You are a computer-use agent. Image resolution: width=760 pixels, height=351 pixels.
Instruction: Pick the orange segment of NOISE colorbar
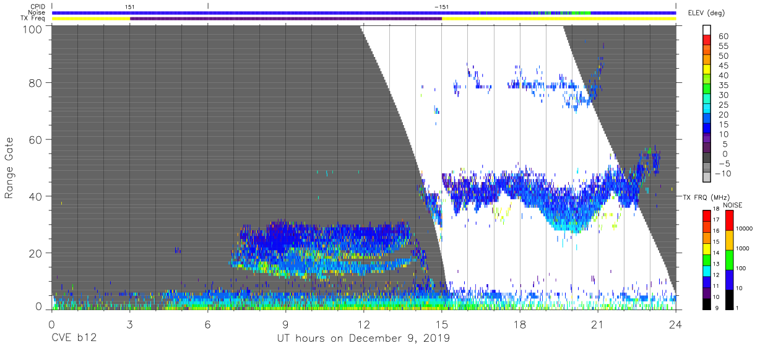(728, 240)
